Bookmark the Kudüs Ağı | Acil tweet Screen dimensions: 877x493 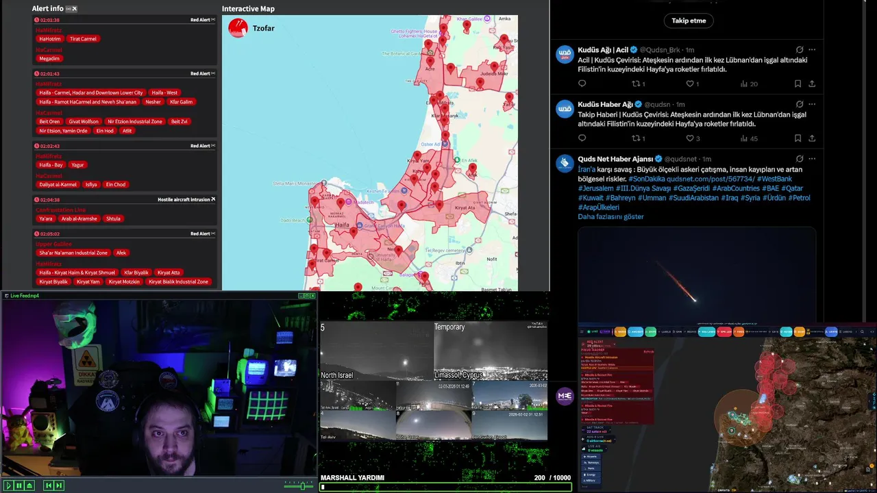click(798, 84)
